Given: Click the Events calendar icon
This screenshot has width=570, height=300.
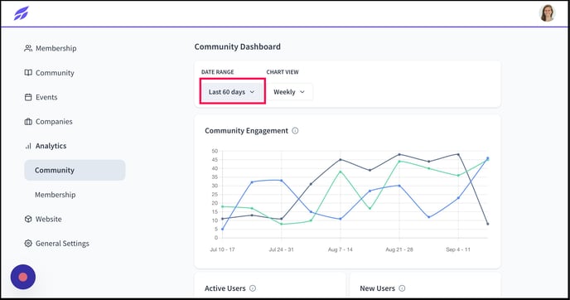Looking at the screenshot, I should 28,97.
